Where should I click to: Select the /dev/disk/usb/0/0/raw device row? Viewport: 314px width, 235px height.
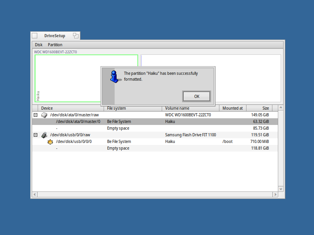point(155,135)
